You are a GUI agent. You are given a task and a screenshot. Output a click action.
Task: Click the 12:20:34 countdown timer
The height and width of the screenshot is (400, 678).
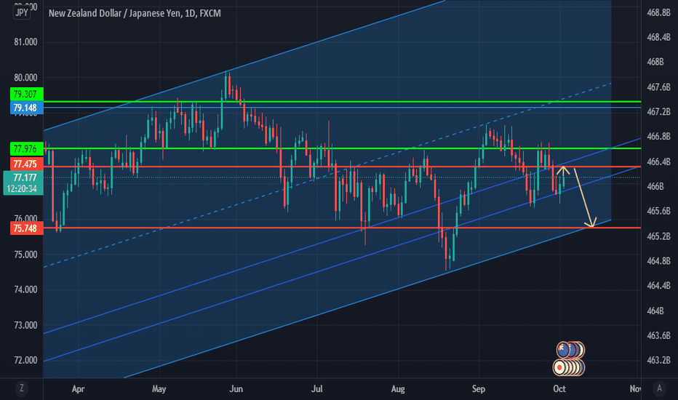[x=22, y=189]
